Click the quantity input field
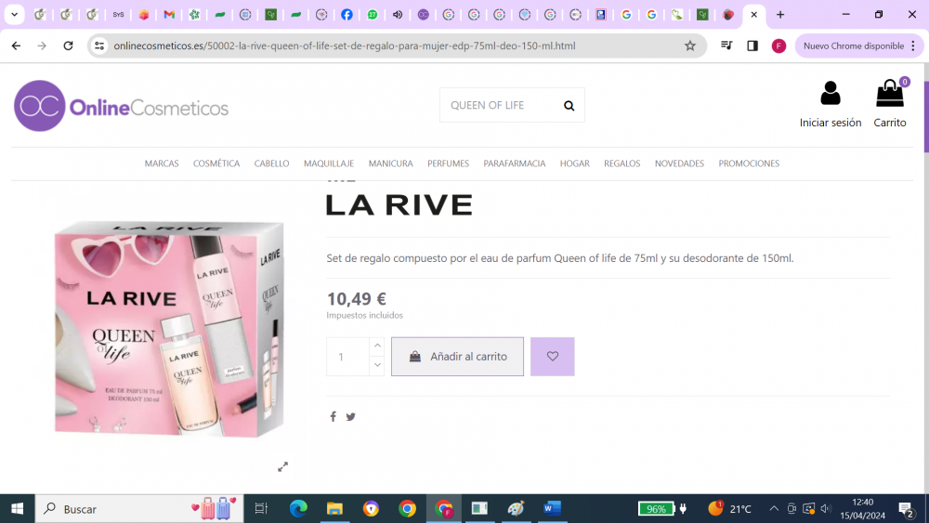 click(x=348, y=357)
